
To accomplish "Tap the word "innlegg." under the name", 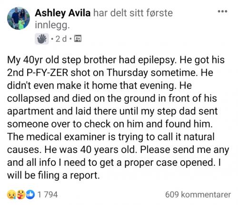I will (x=52, y=25).
